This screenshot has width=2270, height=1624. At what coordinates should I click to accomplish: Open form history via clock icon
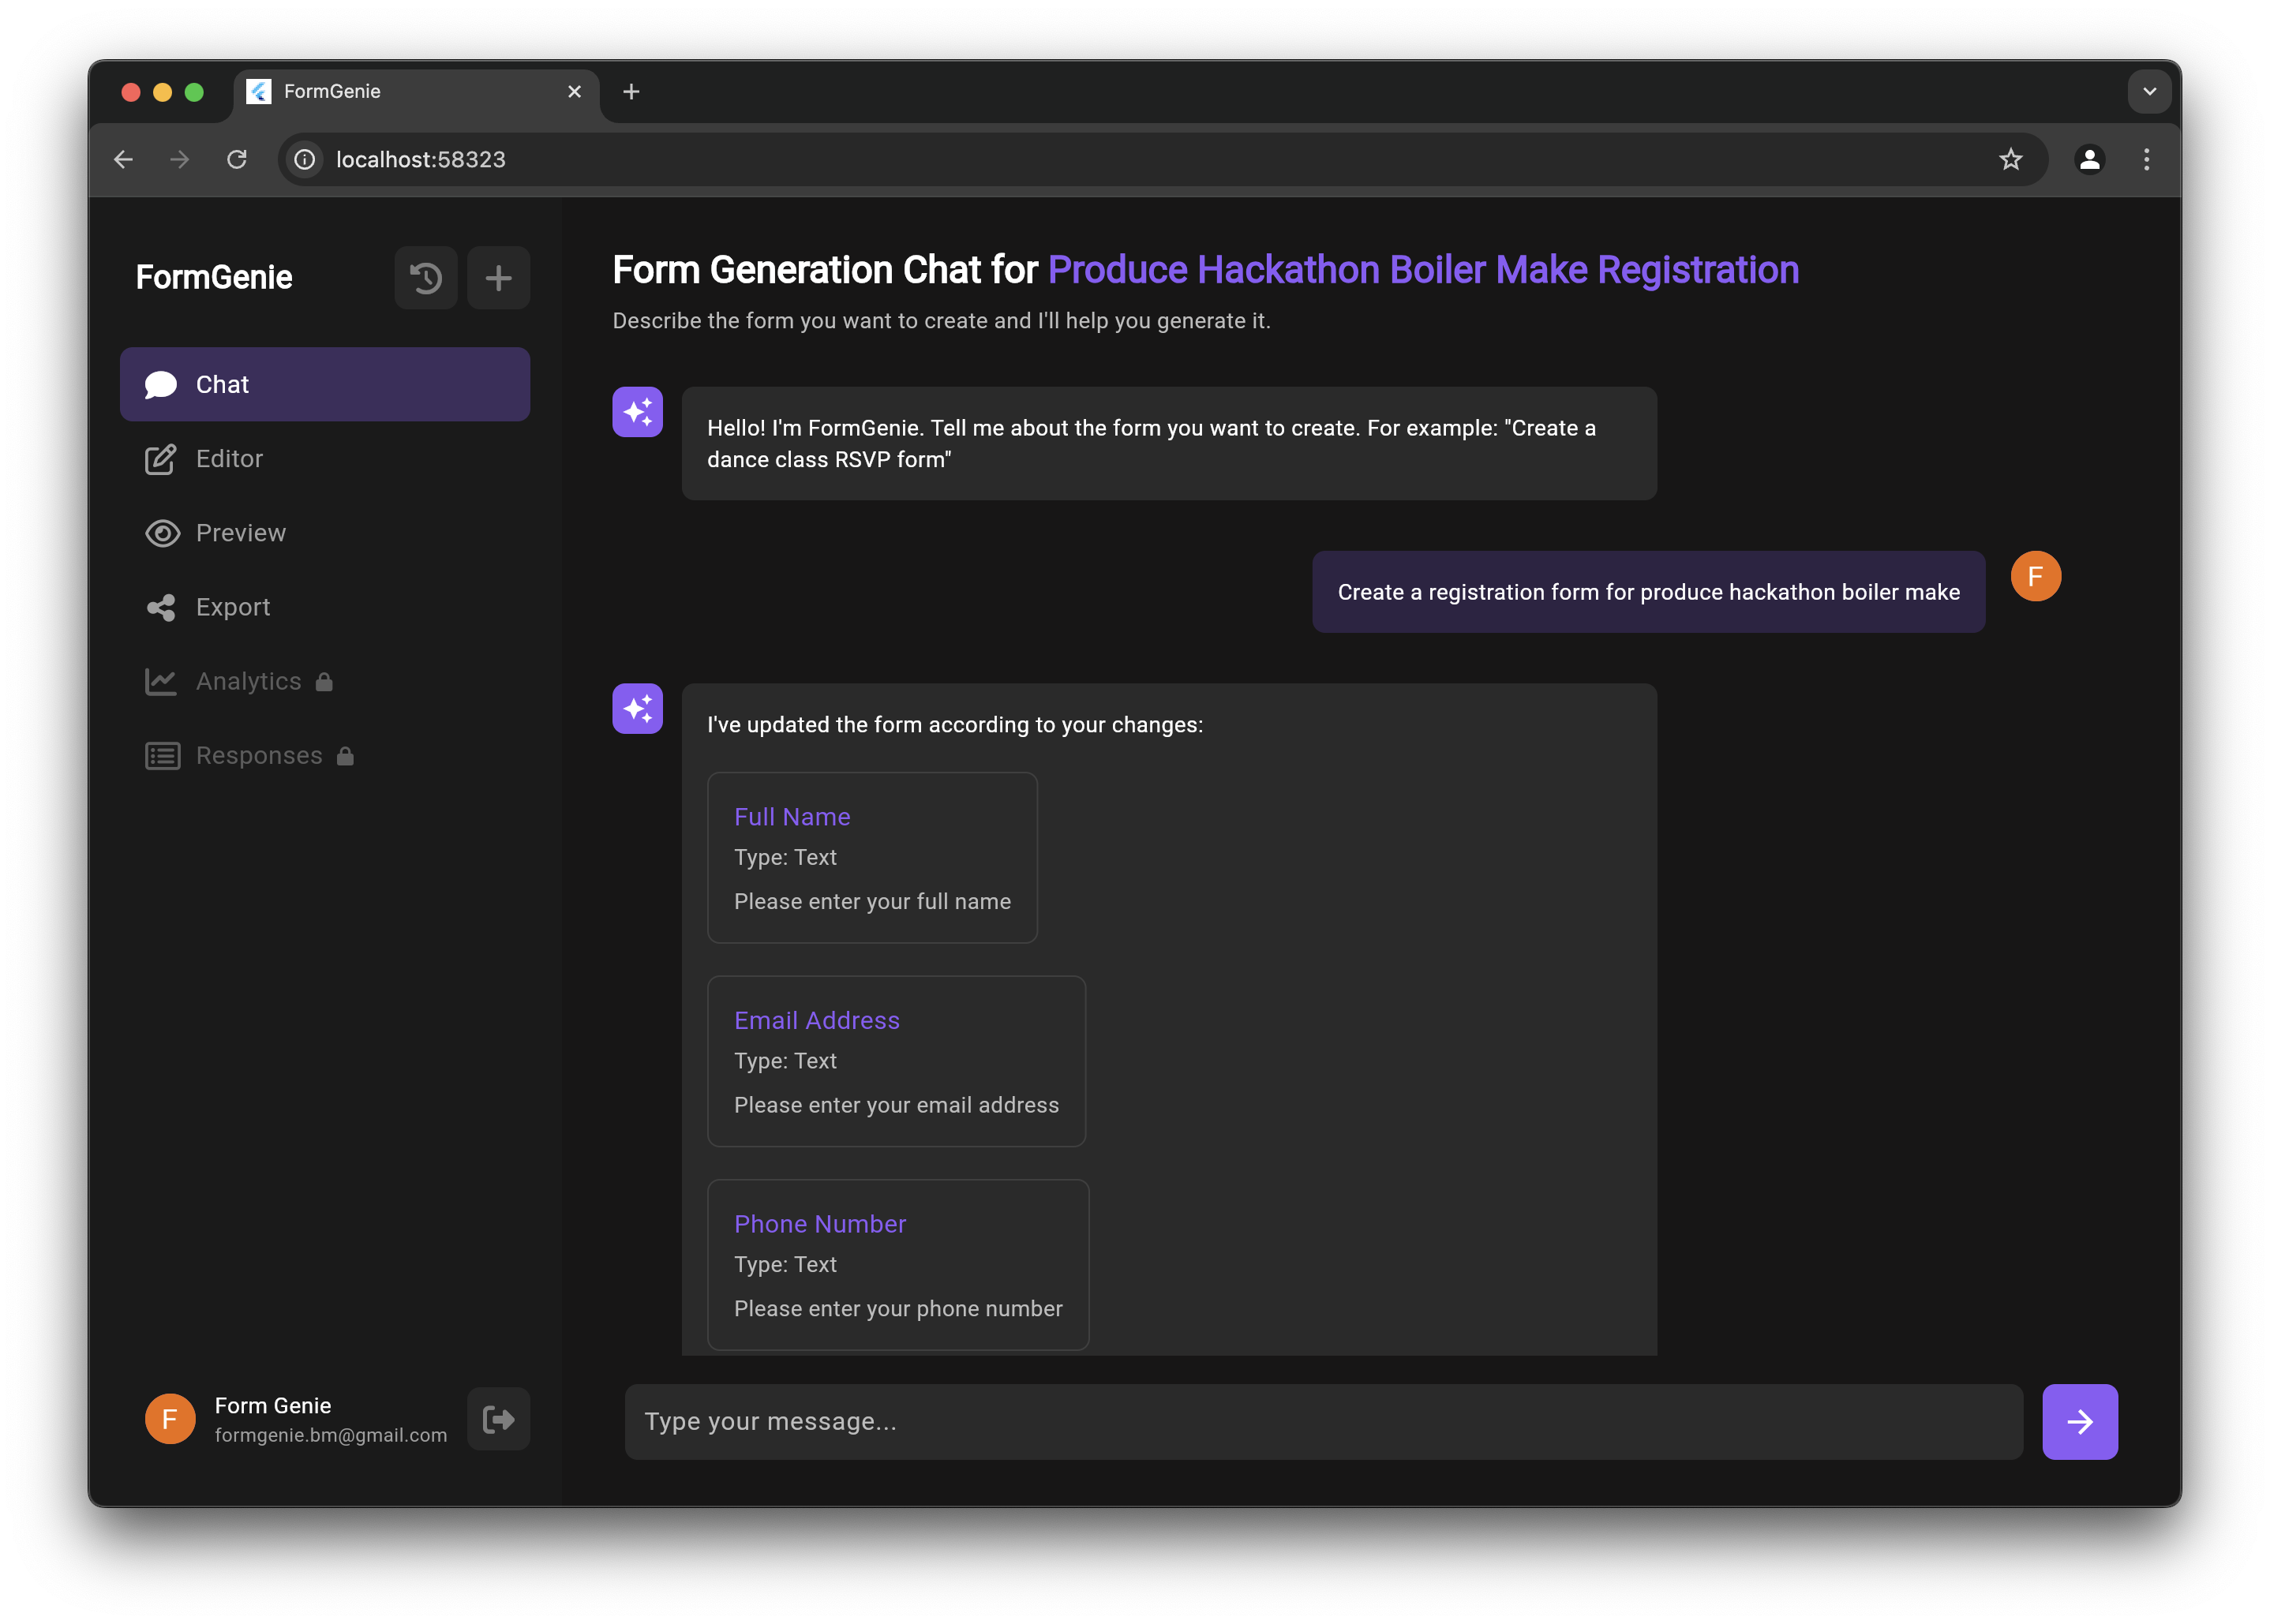425,277
